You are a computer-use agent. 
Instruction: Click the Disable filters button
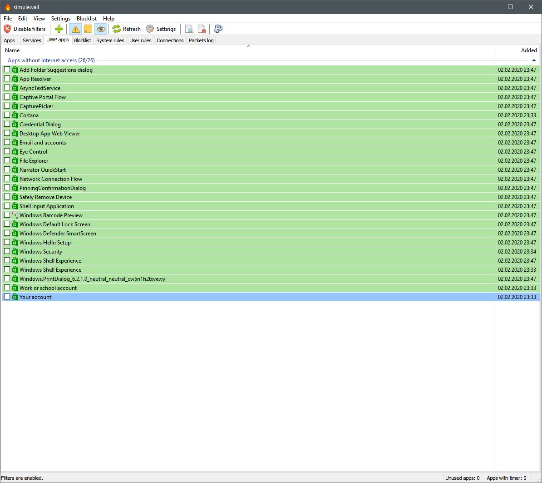click(x=25, y=29)
